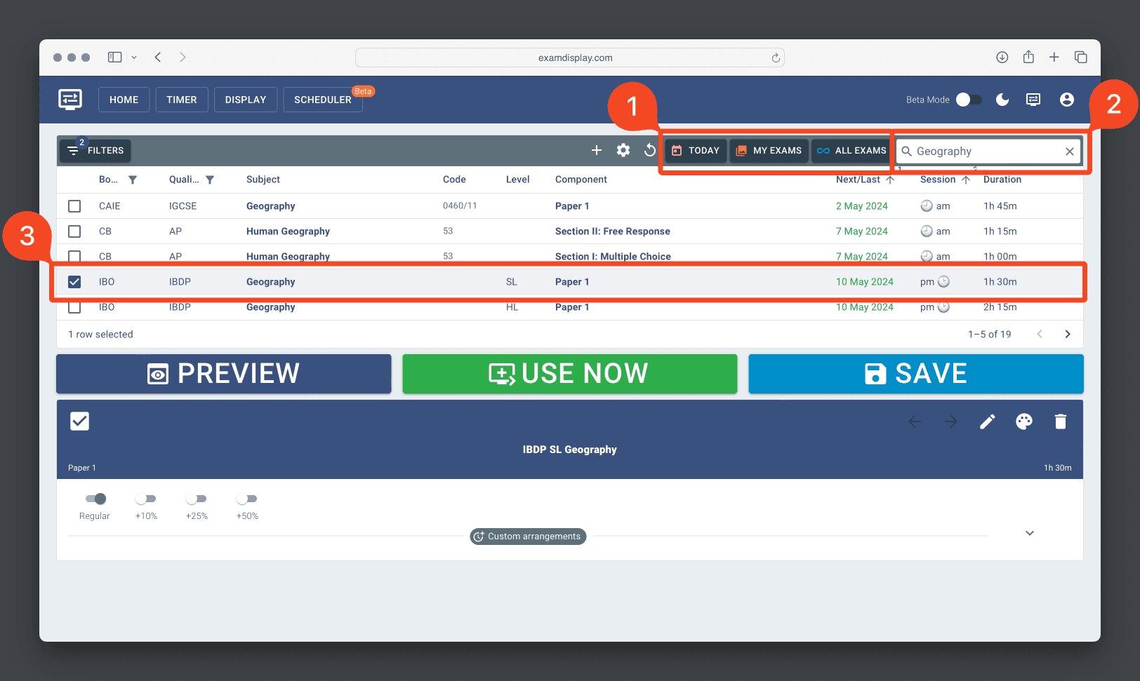The image size is (1140, 681).
Task: Open the color palette for the exam card
Action: [1023, 422]
